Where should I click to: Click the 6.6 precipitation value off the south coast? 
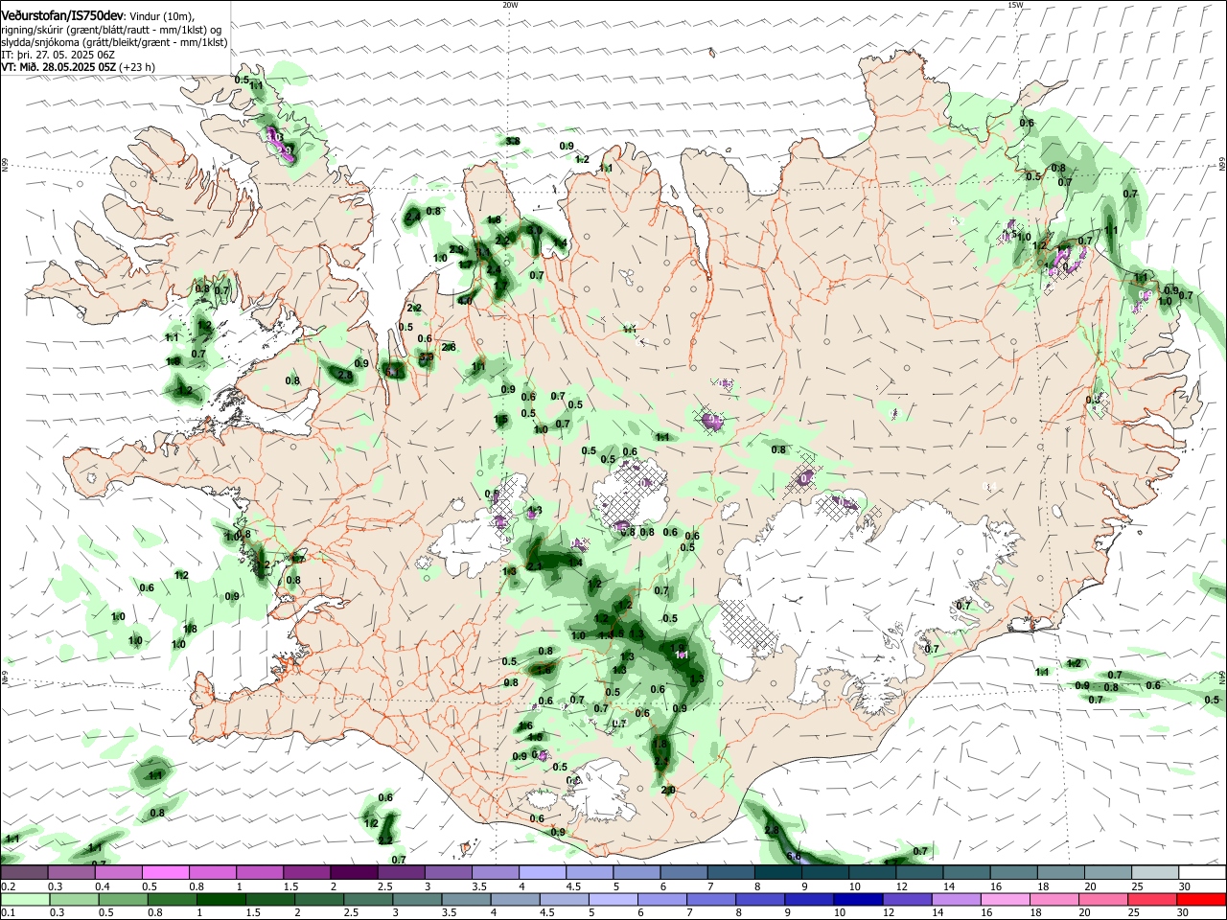click(x=793, y=856)
